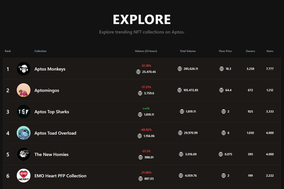This screenshot has height=189, width=284.
Task: Click the 'Explore trending NFT collections' subtitle
Action: 142,32
